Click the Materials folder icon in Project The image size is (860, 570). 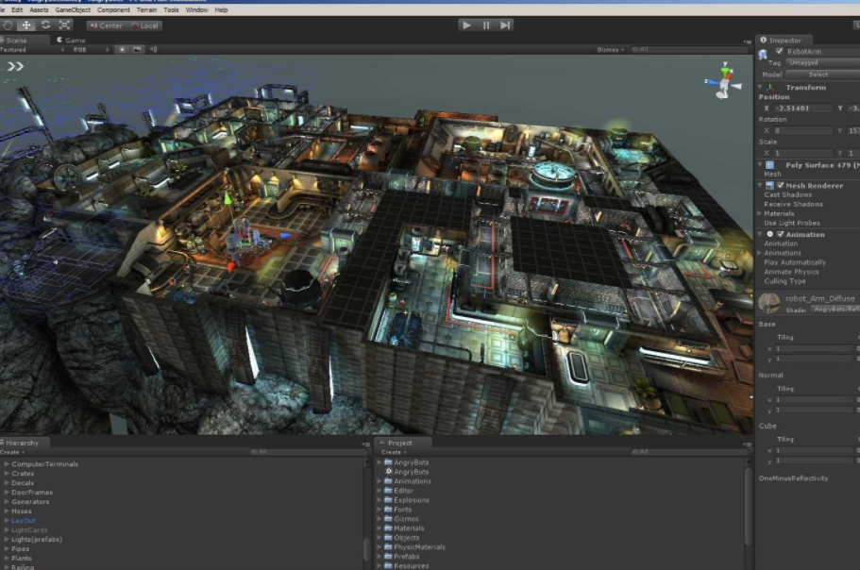pyautogui.click(x=388, y=528)
